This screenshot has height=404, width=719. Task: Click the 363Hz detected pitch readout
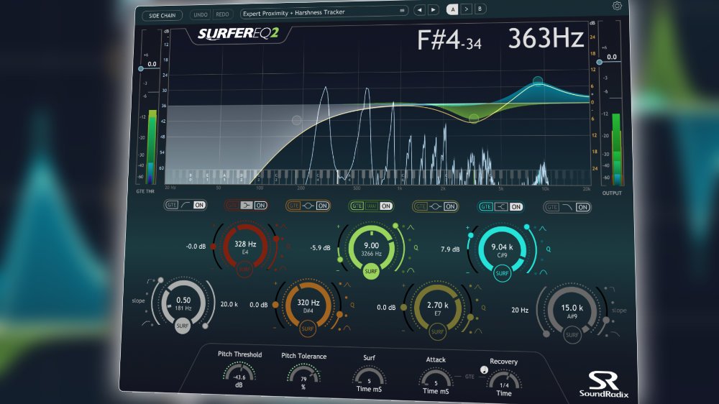click(x=545, y=39)
